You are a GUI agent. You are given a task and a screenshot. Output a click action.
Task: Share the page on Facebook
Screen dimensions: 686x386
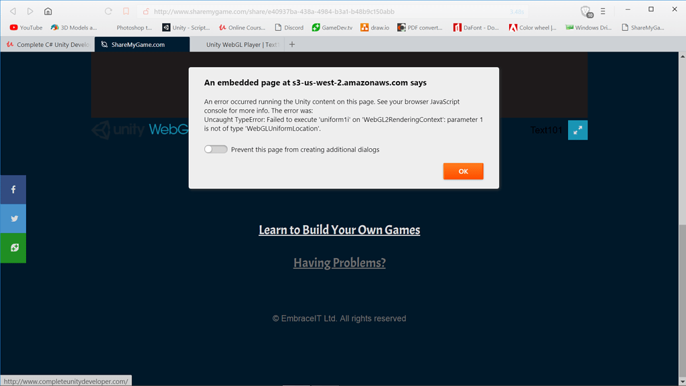tap(13, 189)
